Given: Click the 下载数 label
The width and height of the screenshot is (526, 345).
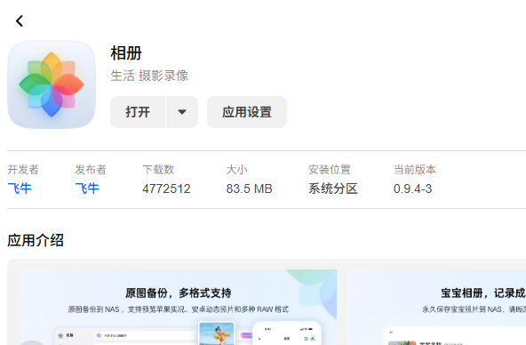Looking at the screenshot, I should click(x=158, y=170).
